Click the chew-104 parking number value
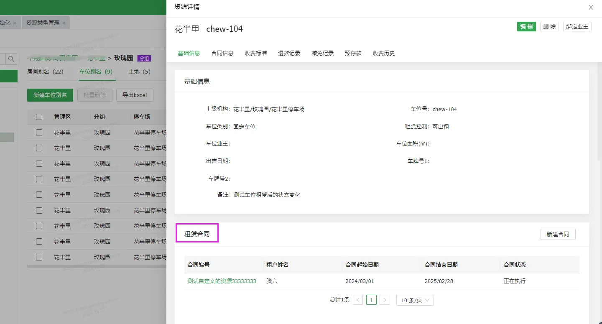 [445, 109]
